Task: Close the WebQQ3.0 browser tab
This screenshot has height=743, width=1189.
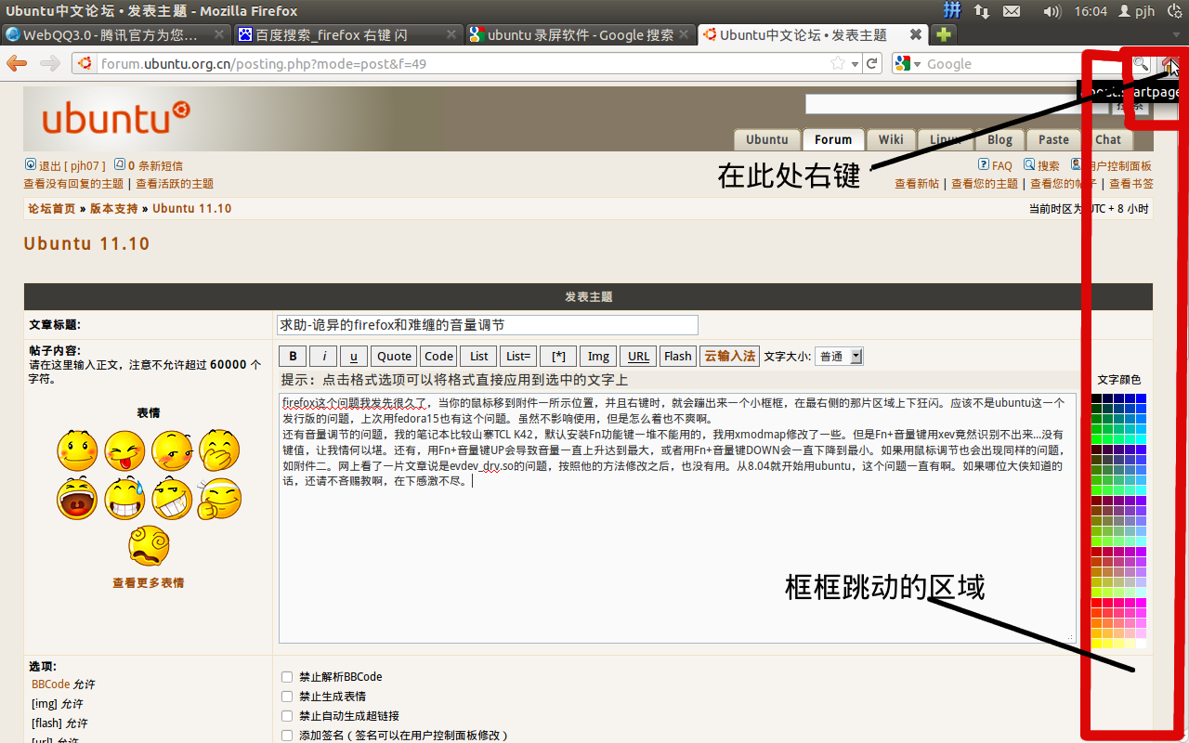Action: pos(219,34)
